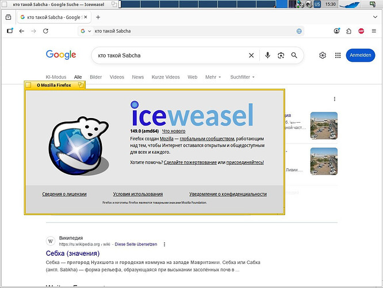This screenshot has height=288, width=383.
Task: Open a new tab with plus button
Action: (98, 17)
